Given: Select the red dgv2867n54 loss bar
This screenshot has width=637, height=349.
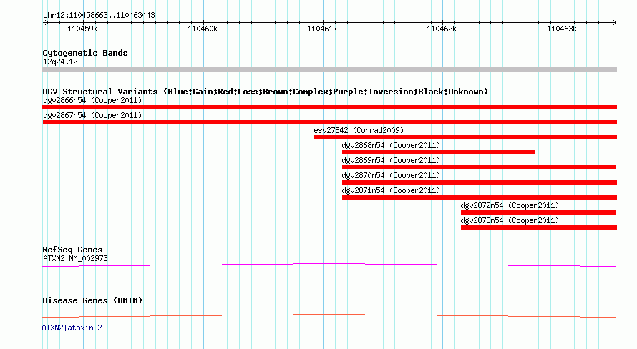Looking at the screenshot, I should click(329, 122).
